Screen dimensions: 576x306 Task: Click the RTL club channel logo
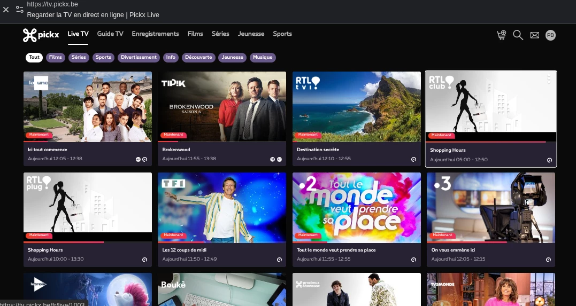pyautogui.click(x=441, y=82)
